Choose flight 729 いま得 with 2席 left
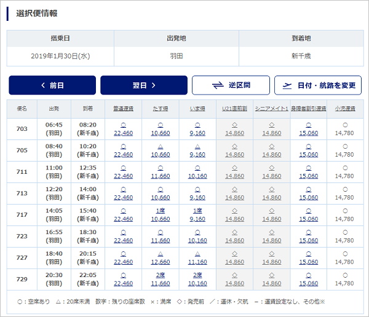369x317 pixels. [x=197, y=279]
